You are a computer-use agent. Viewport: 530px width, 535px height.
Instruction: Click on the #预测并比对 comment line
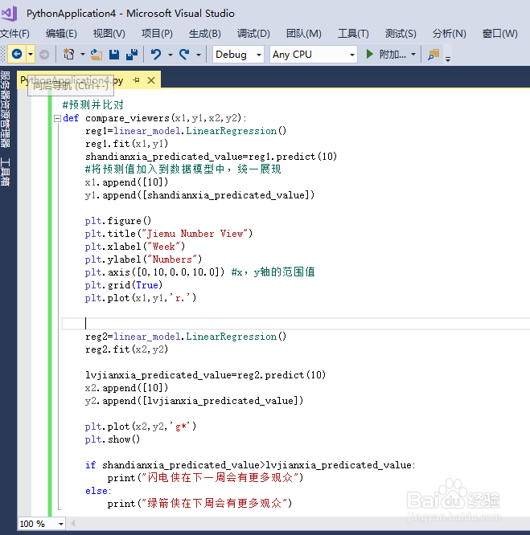point(92,105)
